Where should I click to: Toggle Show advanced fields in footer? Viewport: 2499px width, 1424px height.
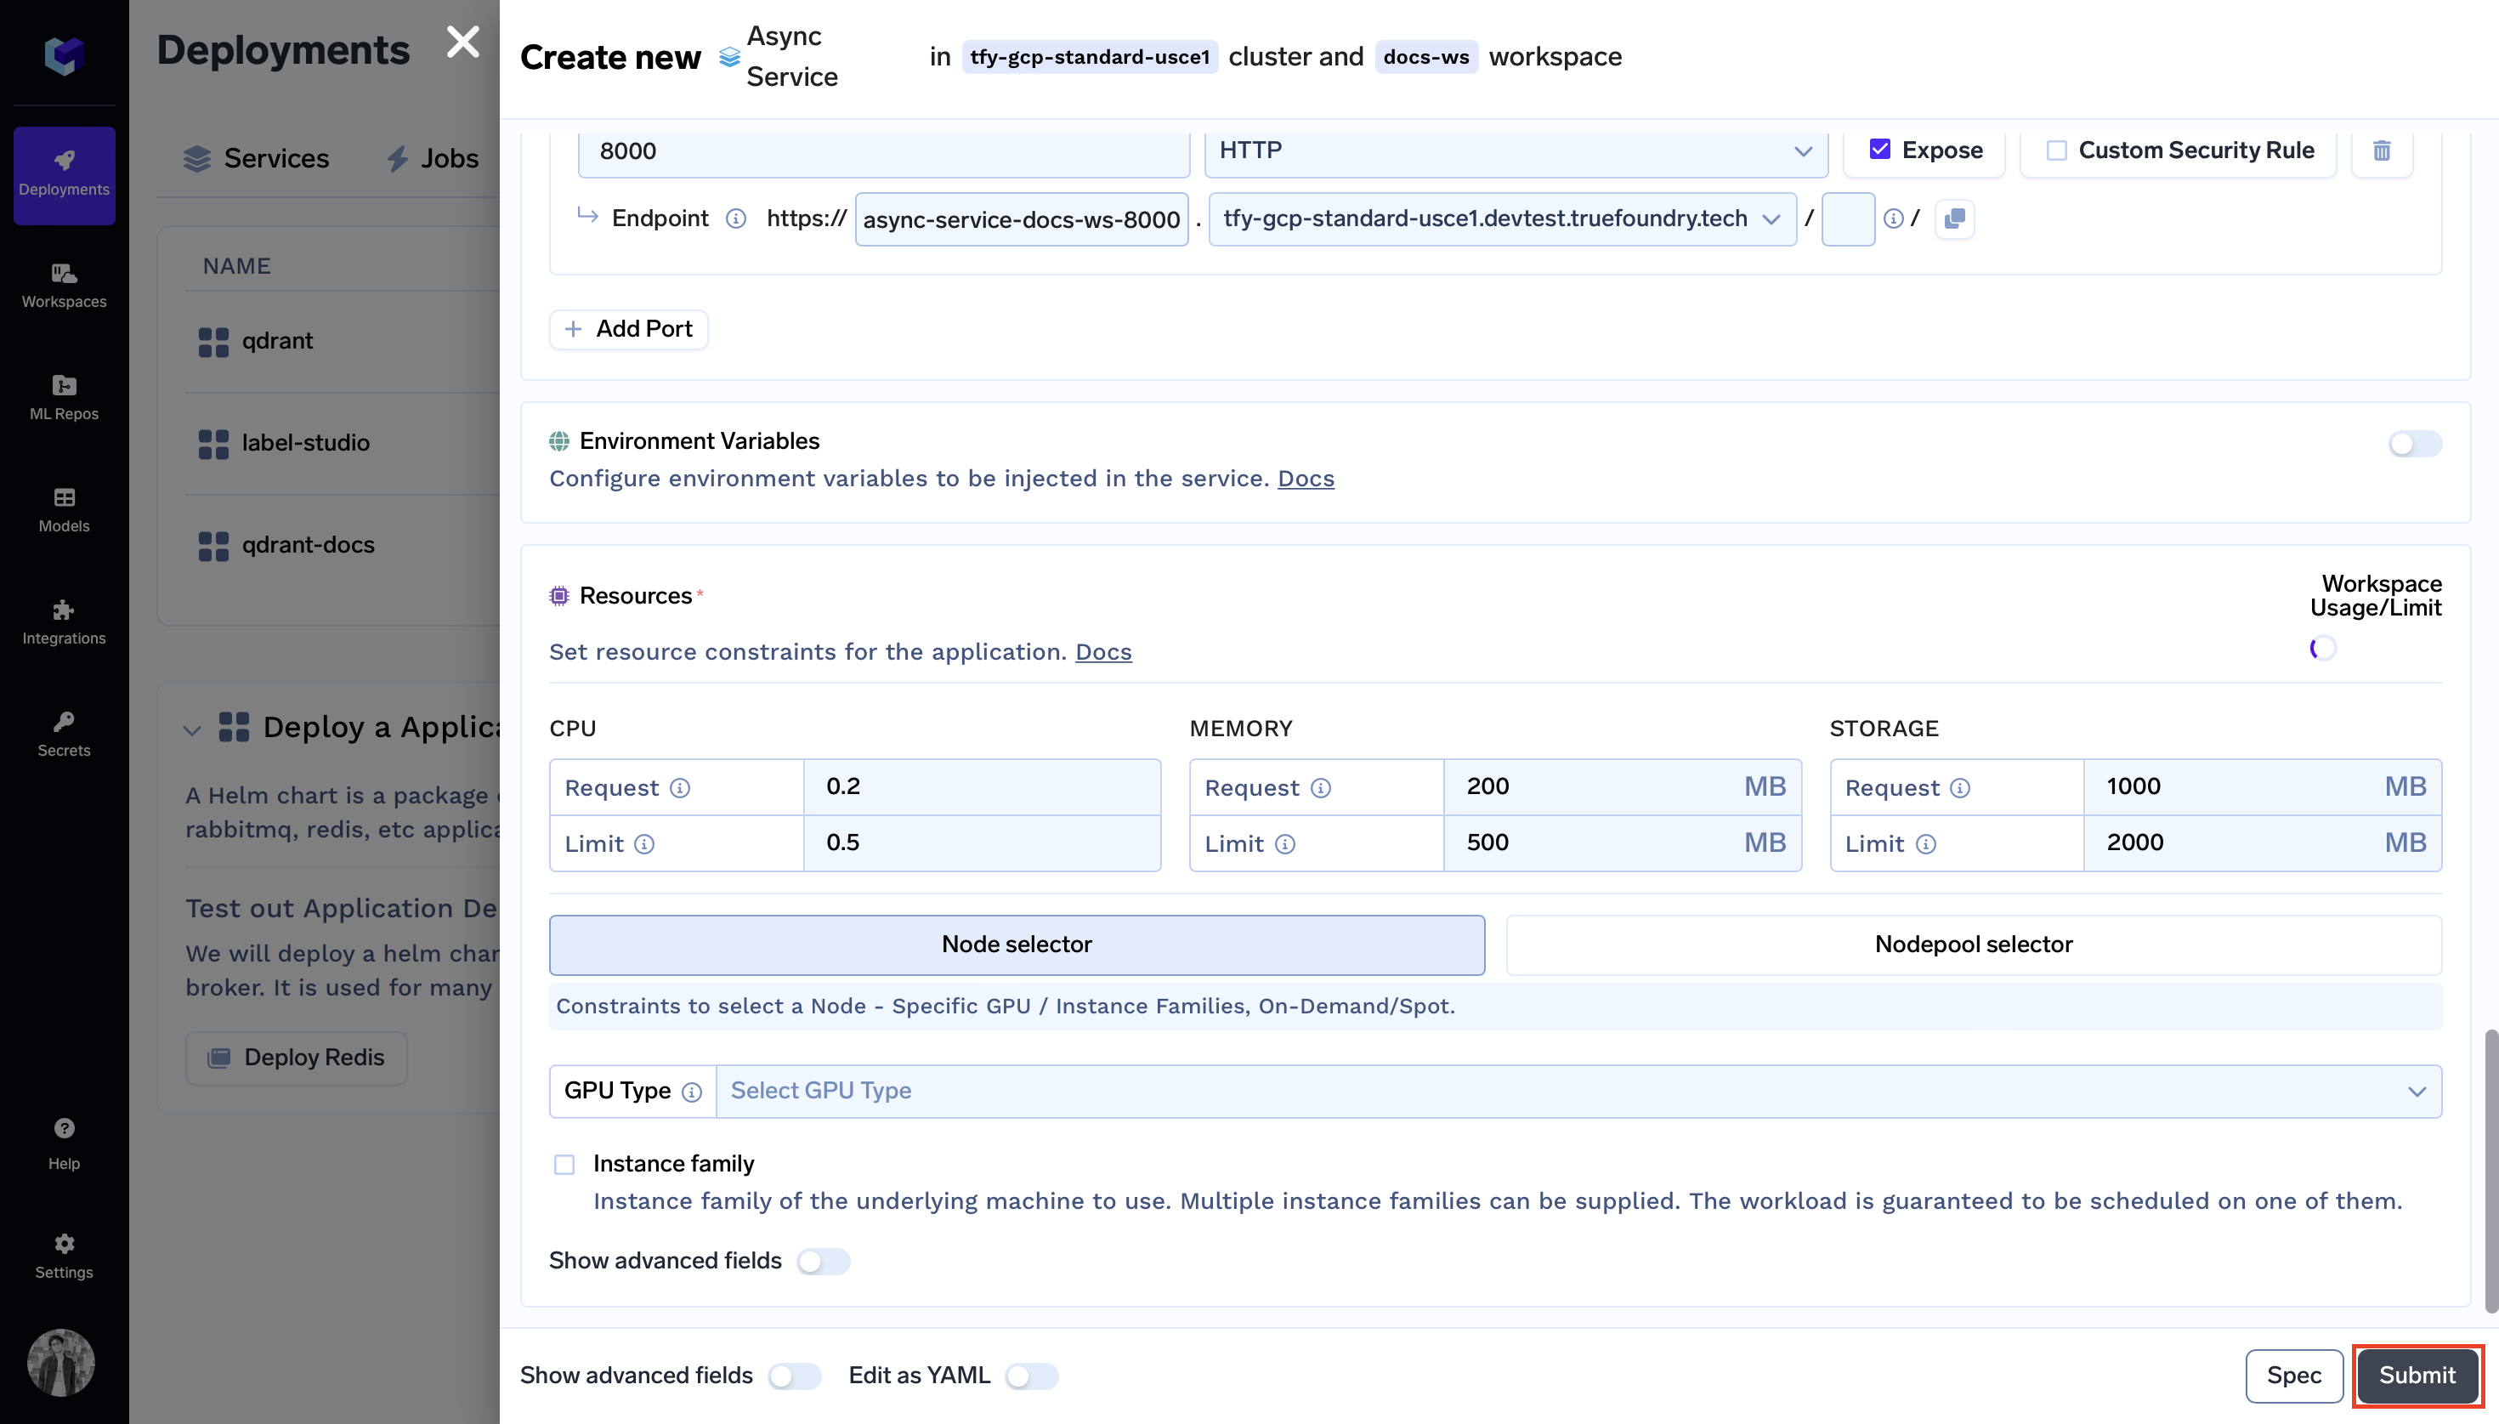point(794,1377)
